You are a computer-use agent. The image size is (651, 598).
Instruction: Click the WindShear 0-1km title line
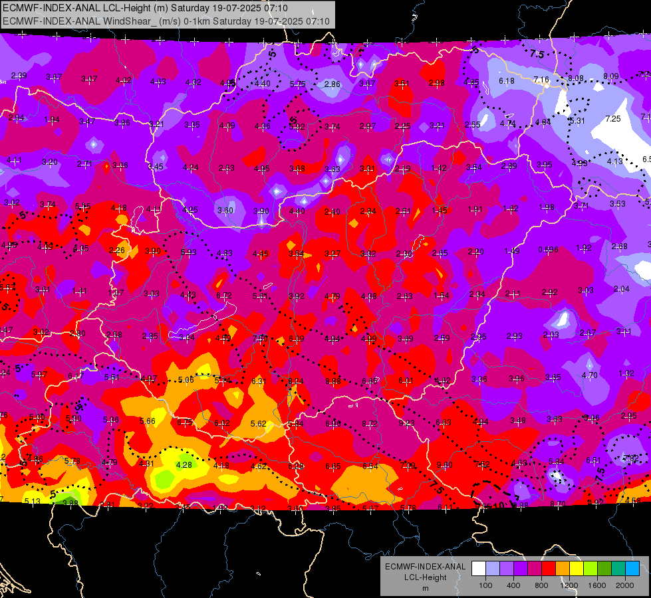coord(166,21)
